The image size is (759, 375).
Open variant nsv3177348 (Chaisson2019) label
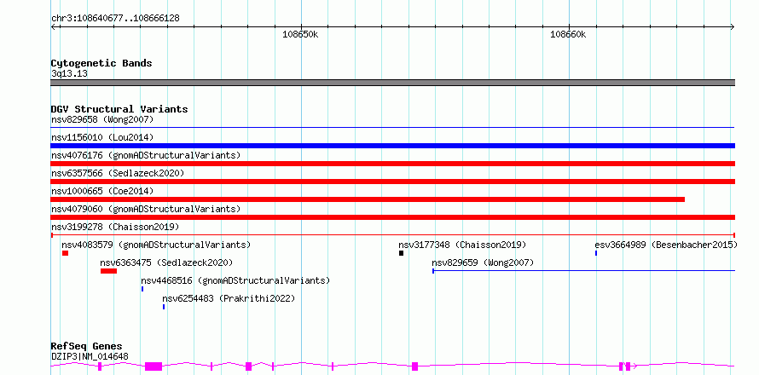pyautogui.click(x=462, y=245)
